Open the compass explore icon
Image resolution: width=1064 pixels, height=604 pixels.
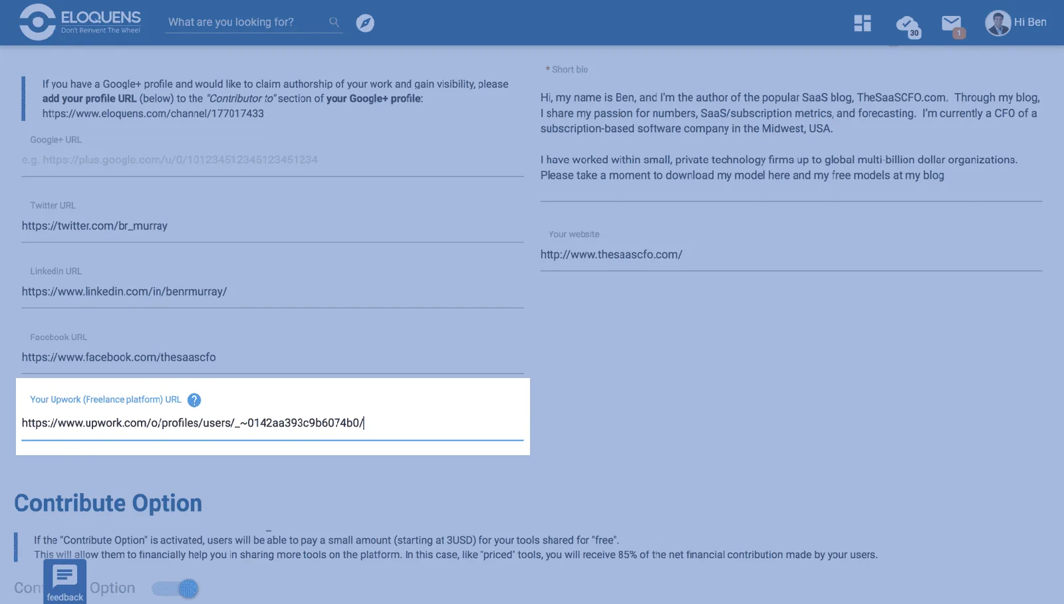click(x=365, y=23)
